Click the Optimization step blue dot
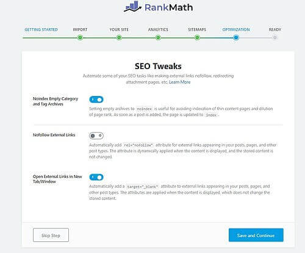 pyautogui.click(x=236, y=38)
